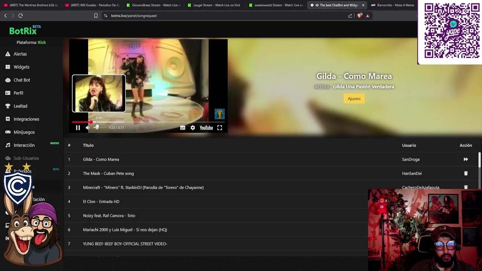Image resolution: width=482 pixels, height=271 pixels.
Task: Open video on YouTube via logo
Action: pos(206,128)
